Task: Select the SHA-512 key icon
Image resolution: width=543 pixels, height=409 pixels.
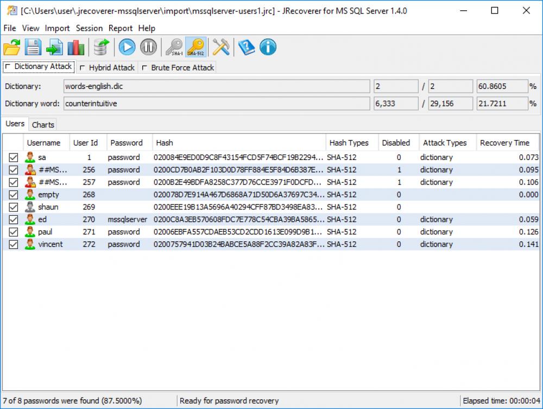Action: click(195, 47)
